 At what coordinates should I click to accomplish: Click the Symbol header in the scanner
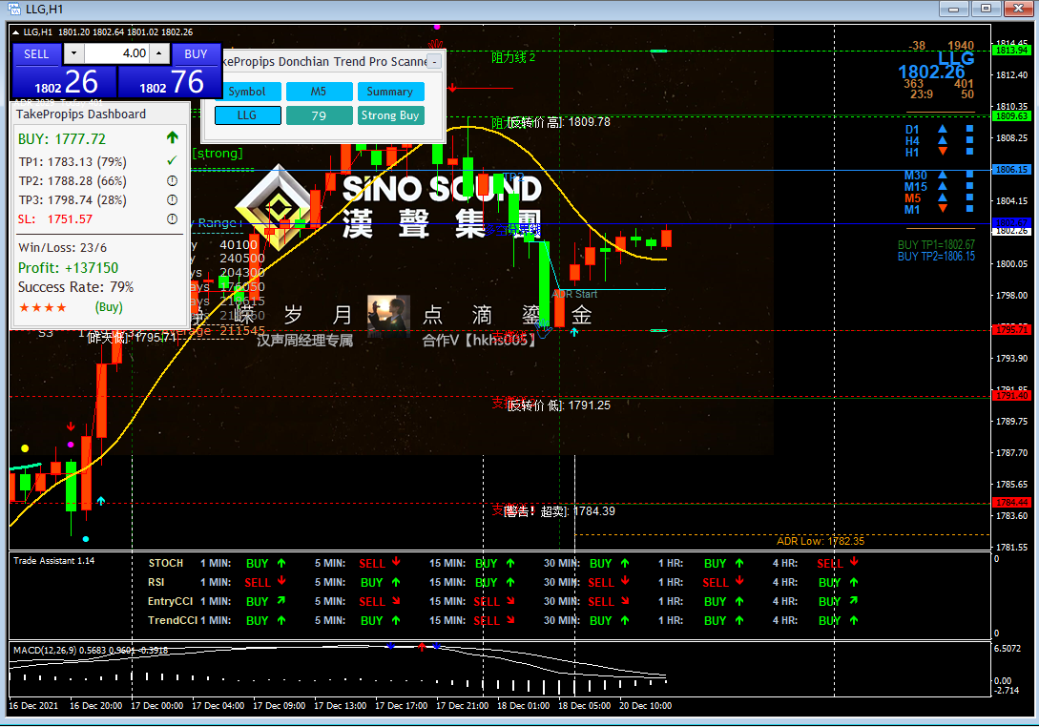[x=247, y=92]
